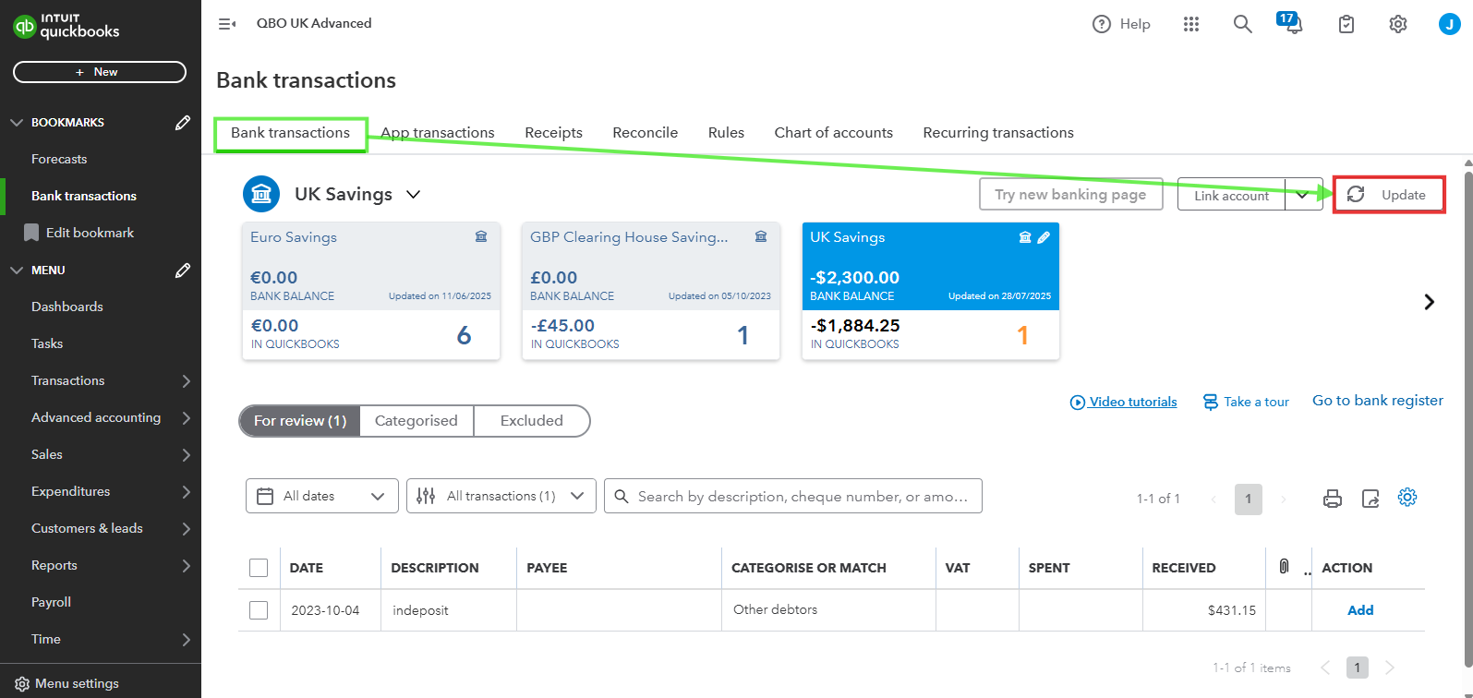Expand the Reports submenu
This screenshot has height=698, width=1473.
click(x=186, y=565)
